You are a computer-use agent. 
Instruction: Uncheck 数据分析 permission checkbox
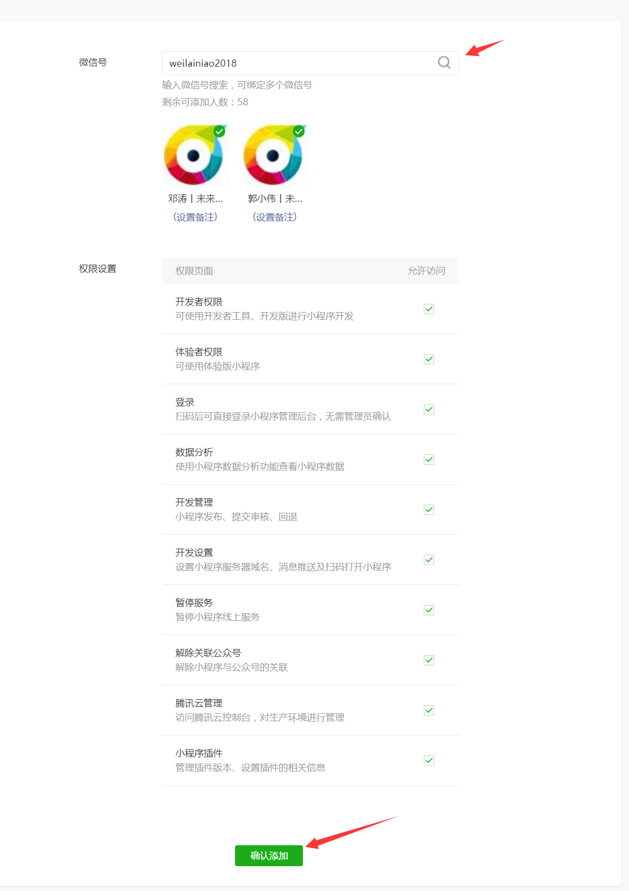tap(429, 459)
